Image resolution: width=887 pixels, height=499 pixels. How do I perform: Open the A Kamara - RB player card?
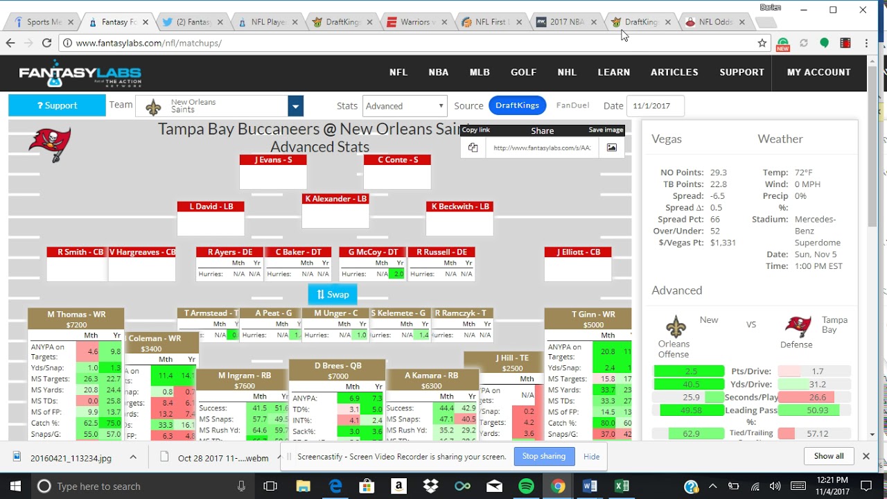(x=432, y=380)
